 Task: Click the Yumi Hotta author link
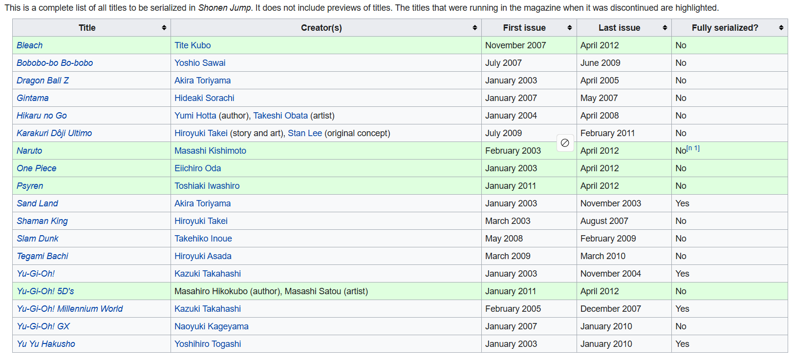tap(195, 116)
